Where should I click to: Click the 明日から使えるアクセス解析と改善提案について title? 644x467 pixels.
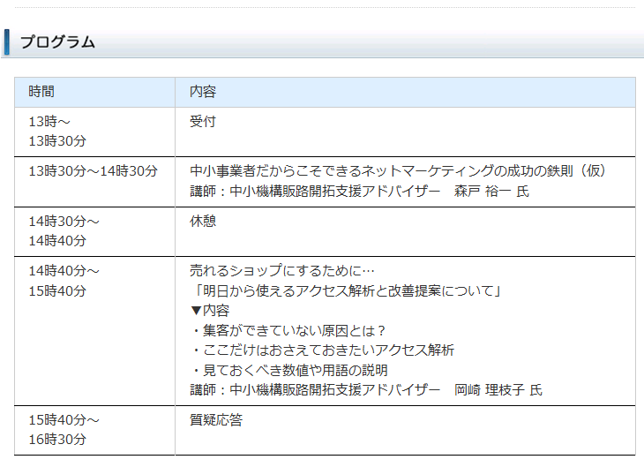(x=346, y=291)
